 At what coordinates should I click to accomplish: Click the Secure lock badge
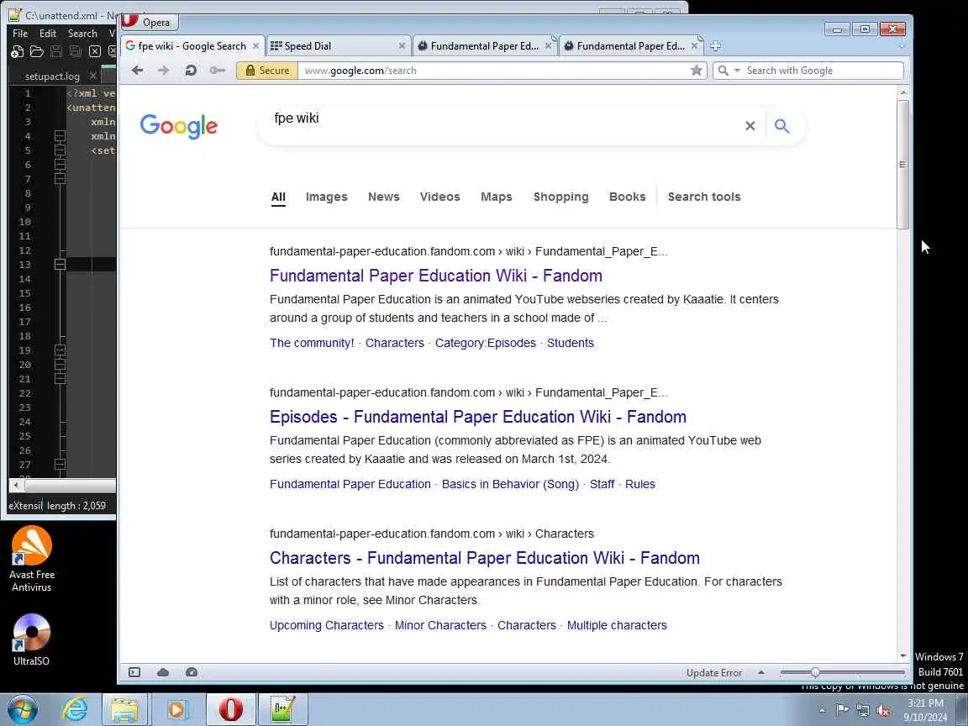[x=267, y=71]
